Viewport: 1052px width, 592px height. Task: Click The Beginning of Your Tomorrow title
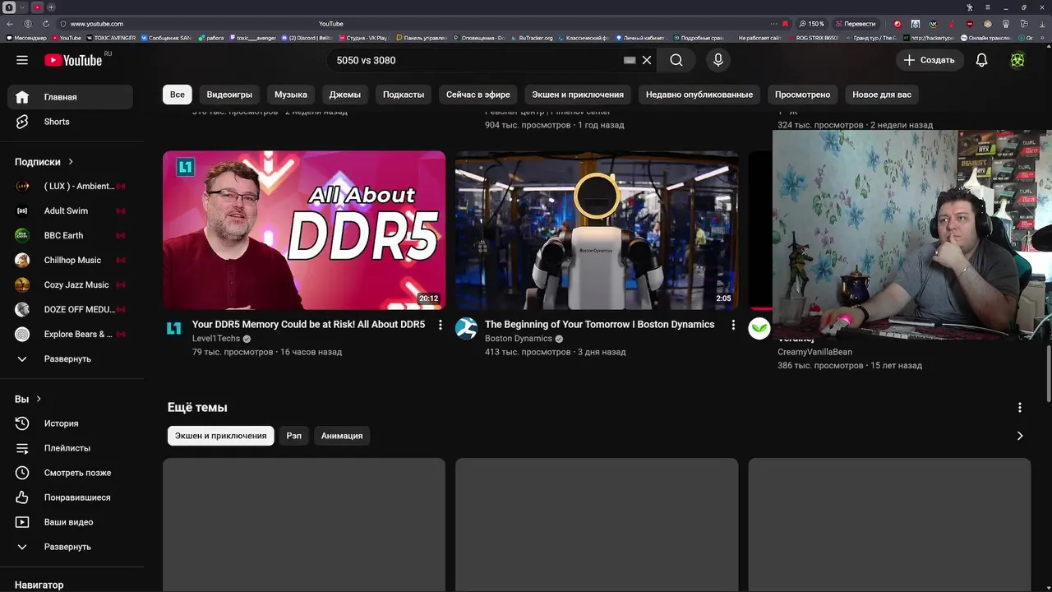pyautogui.click(x=599, y=325)
